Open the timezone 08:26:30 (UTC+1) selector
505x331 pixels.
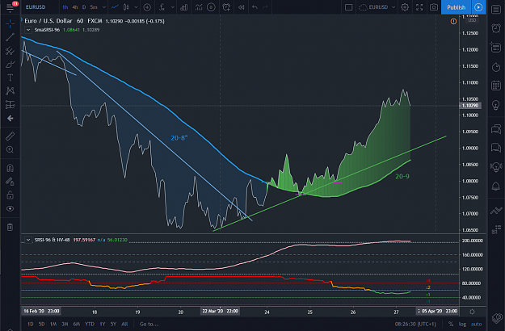click(x=415, y=324)
